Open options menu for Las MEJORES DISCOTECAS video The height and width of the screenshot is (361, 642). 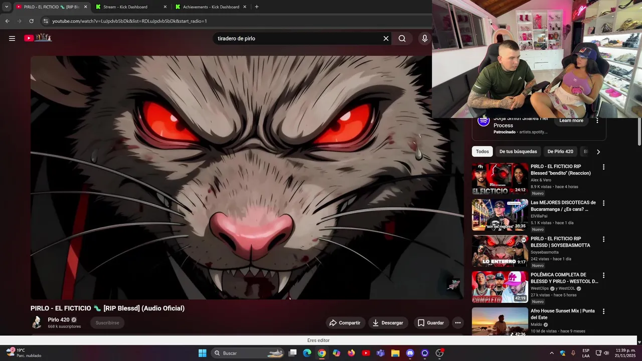[x=603, y=203]
